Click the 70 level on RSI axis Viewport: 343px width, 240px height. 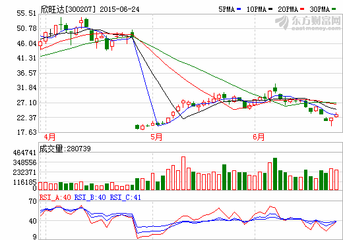[33, 201]
